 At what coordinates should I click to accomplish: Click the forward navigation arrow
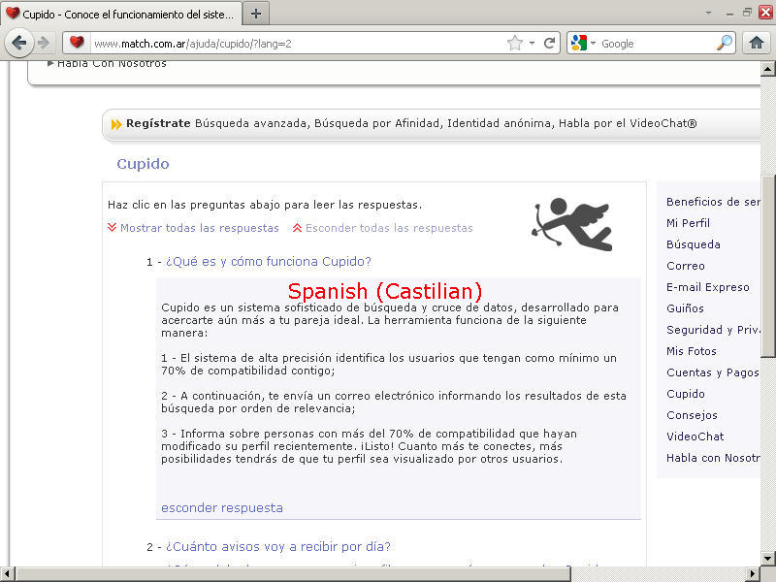click(x=44, y=43)
